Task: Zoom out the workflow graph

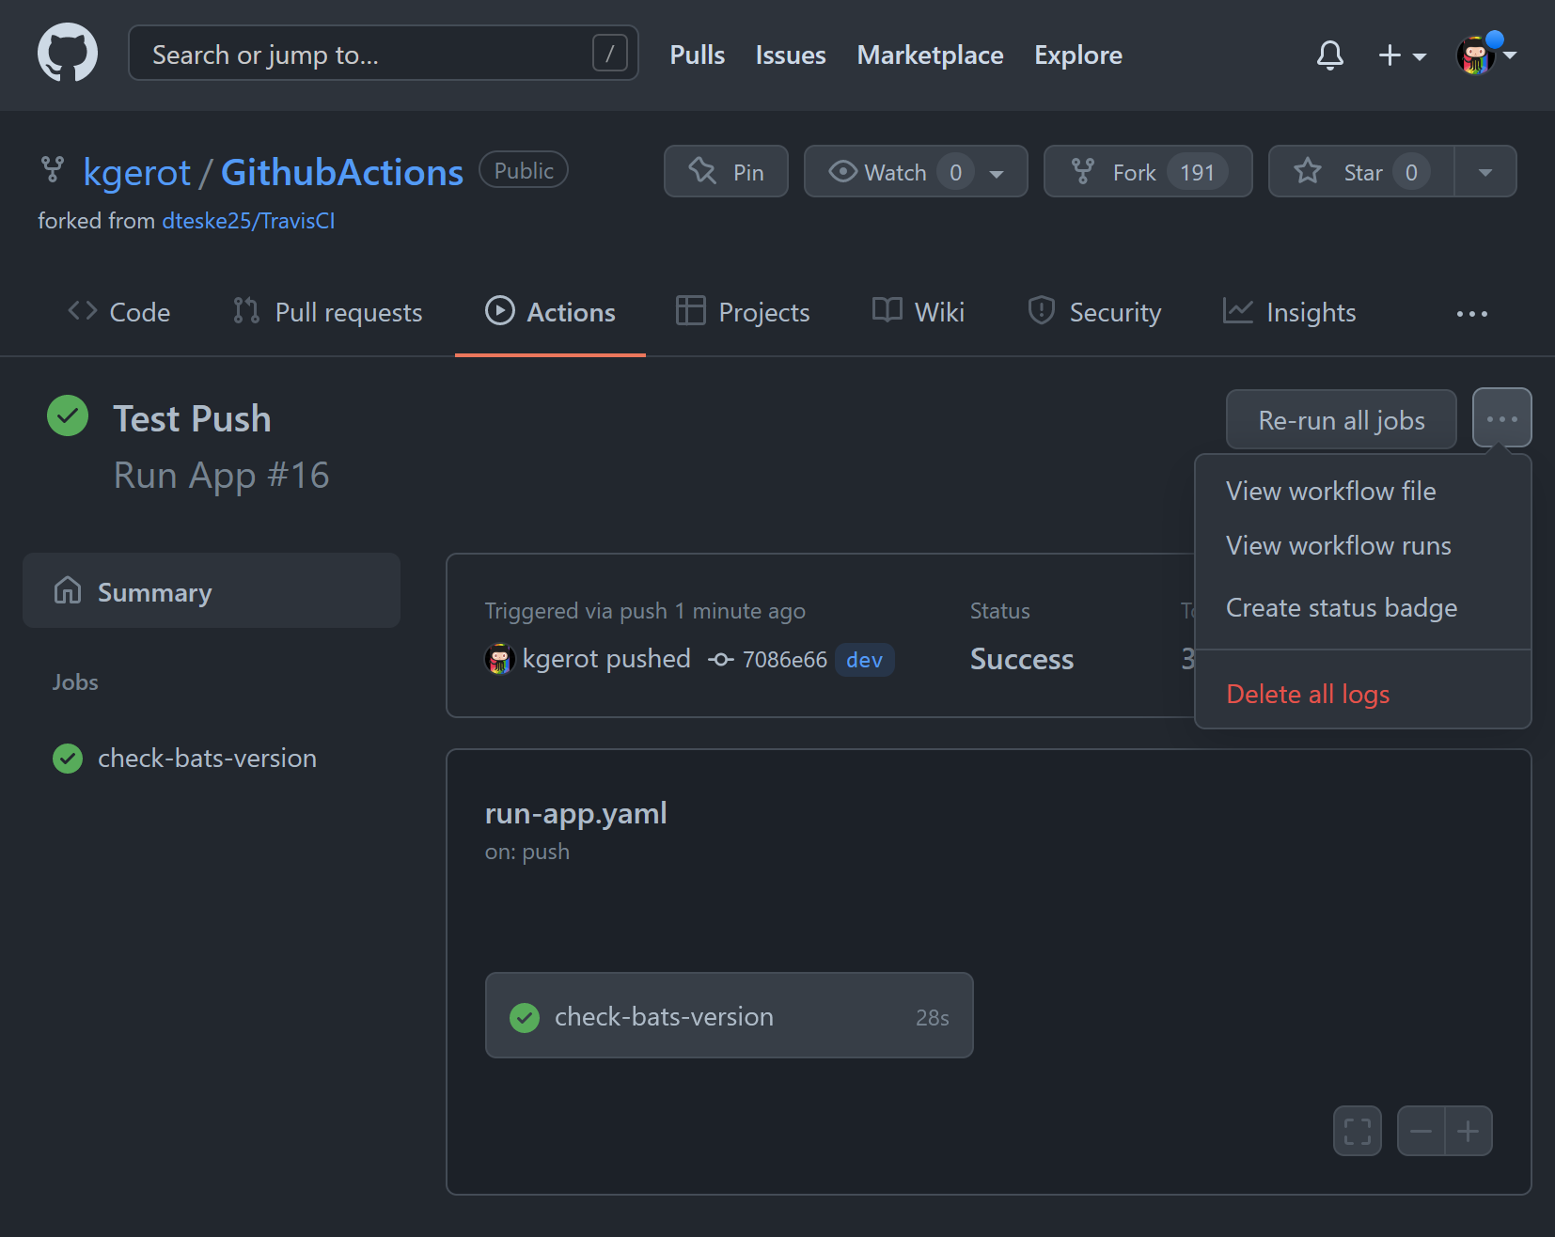Action: (1421, 1131)
